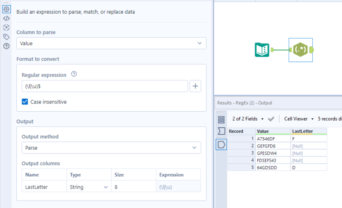The image size is (342, 208).
Task: Open the Output method Parse dropdown
Action: click(x=111, y=148)
